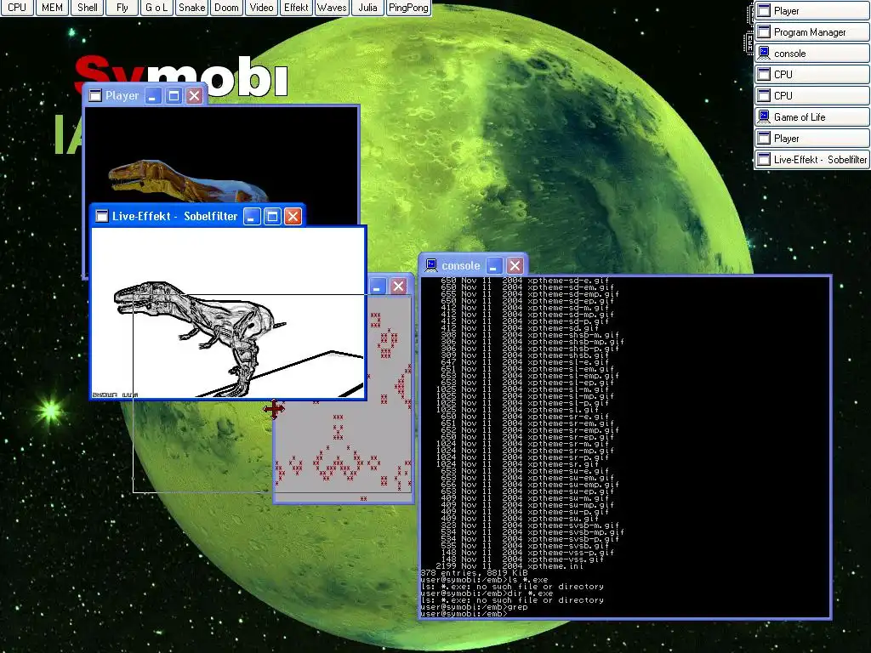Viewport: 871px width, 653px height.
Task: Click 'xptheme-svsb-mp.gif' in console output
Action: pos(576,532)
